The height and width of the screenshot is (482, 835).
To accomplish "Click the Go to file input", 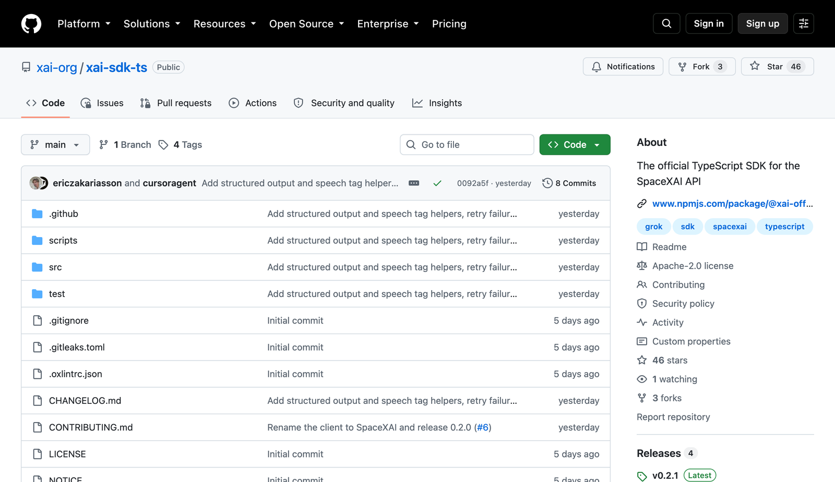I will [x=467, y=145].
